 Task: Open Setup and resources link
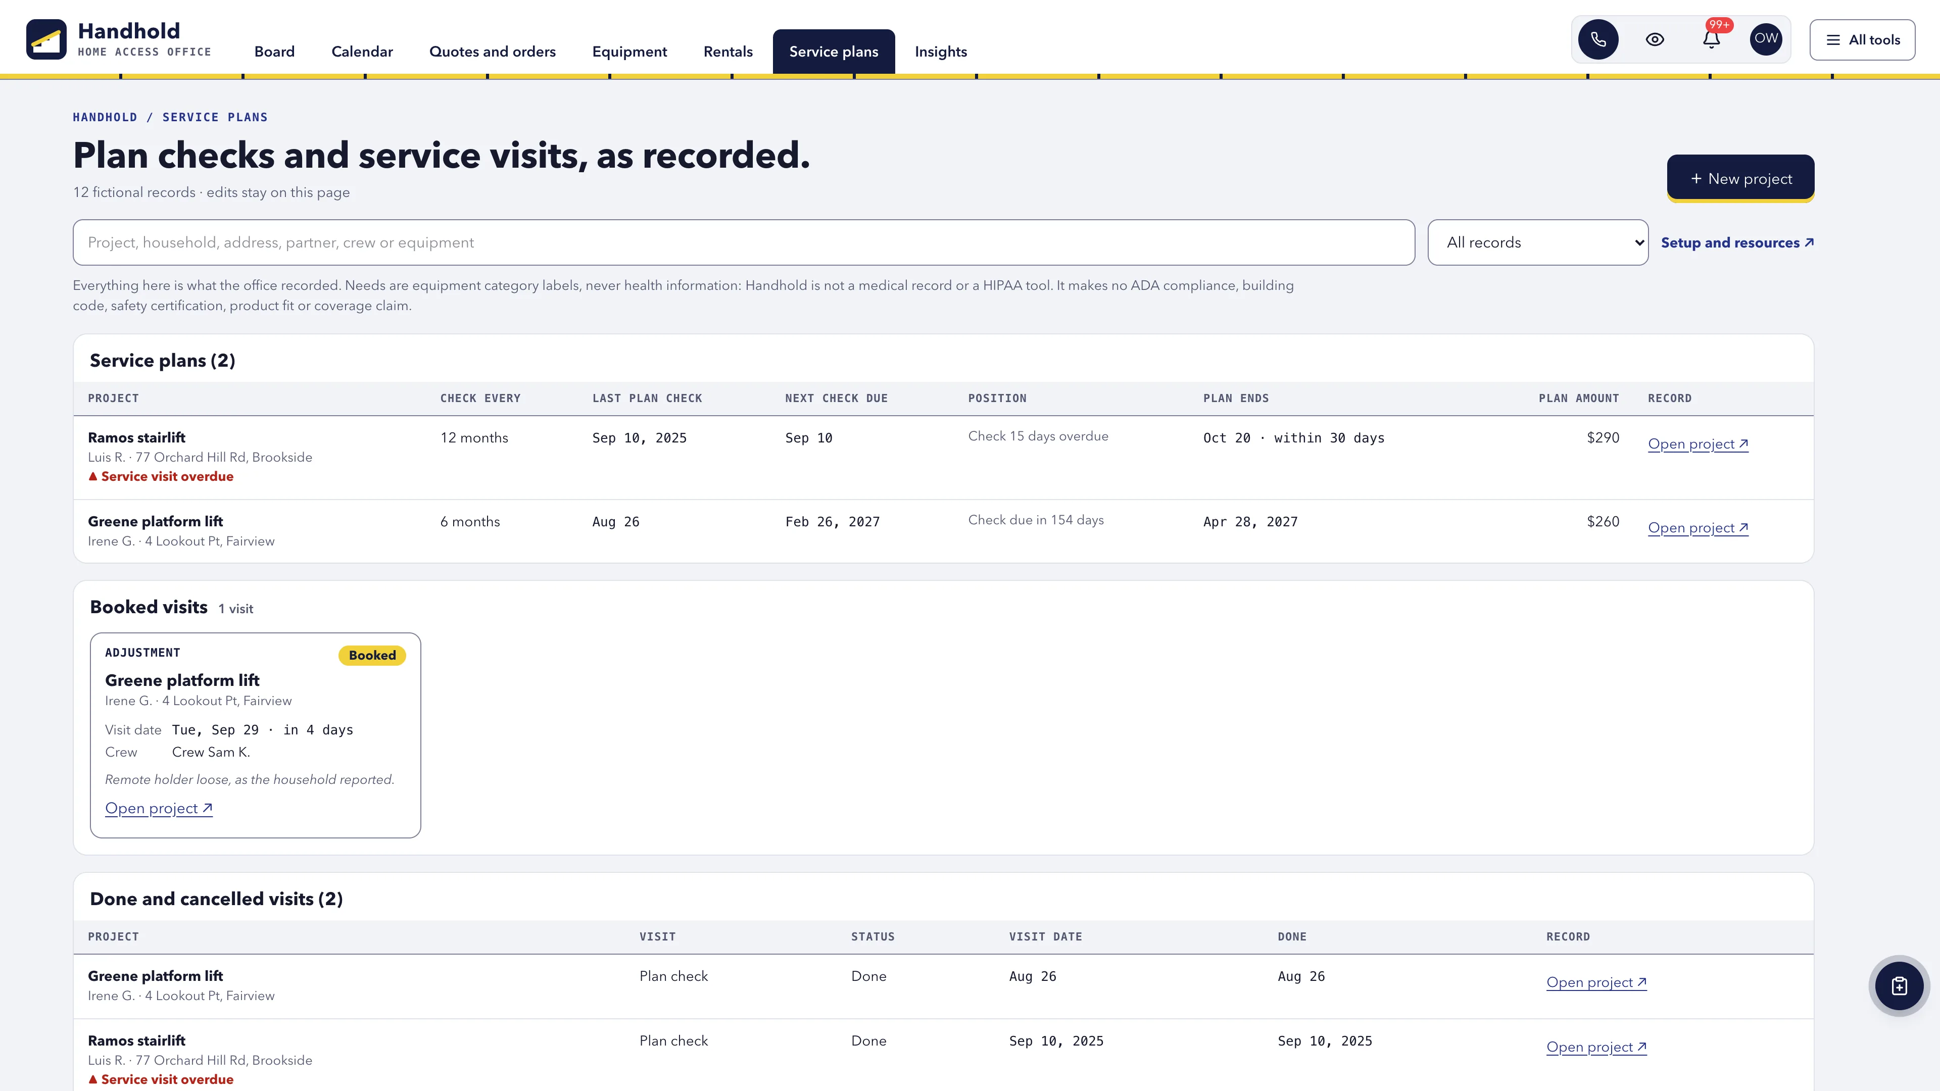(1737, 242)
